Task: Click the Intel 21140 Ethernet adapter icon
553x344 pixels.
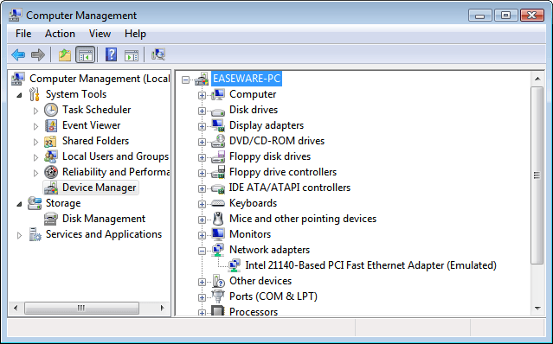Action: click(x=235, y=265)
